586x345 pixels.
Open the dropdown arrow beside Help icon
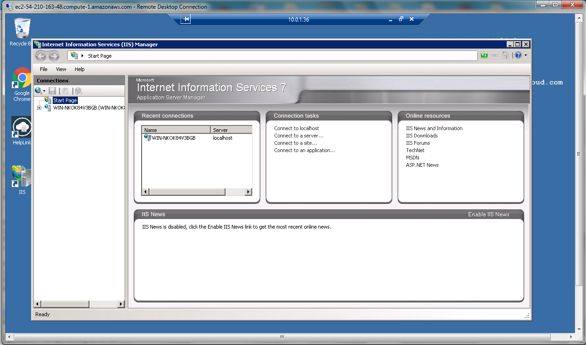[x=526, y=55]
